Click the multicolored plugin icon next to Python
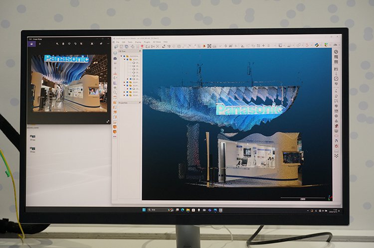The height and width of the screenshot is (248, 374). pos(326,45)
